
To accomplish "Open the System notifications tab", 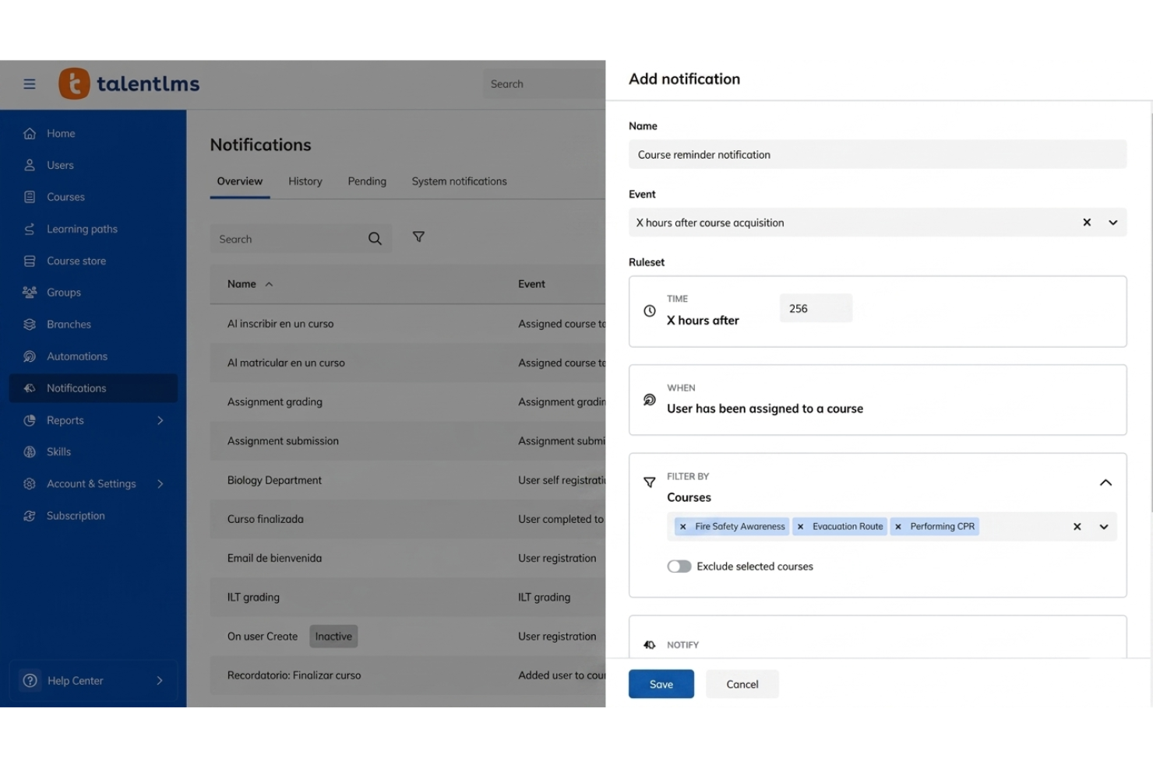I will coord(460,181).
